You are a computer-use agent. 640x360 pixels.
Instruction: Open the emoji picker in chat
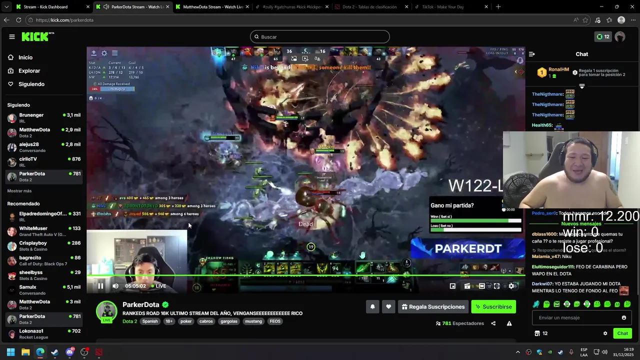pos(624,317)
